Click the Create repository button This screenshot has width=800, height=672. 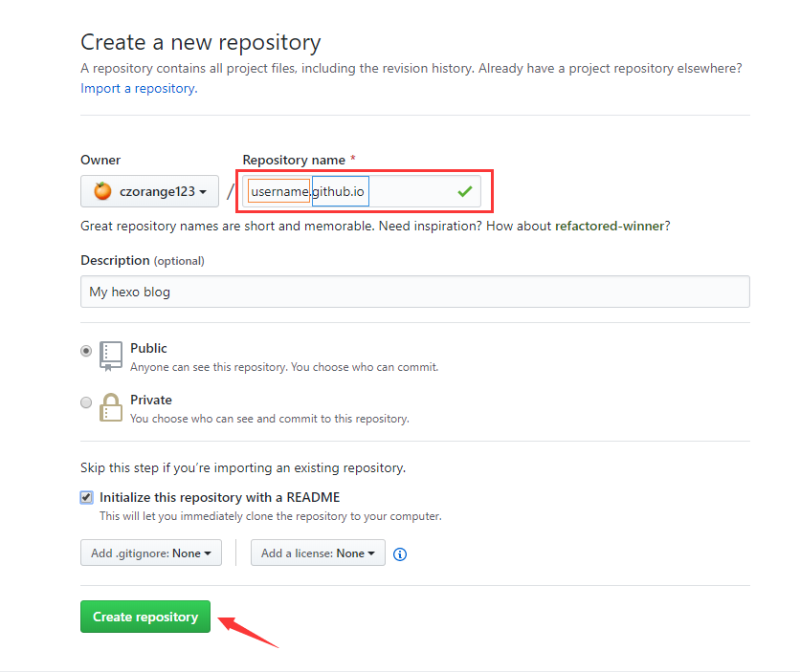click(x=145, y=617)
